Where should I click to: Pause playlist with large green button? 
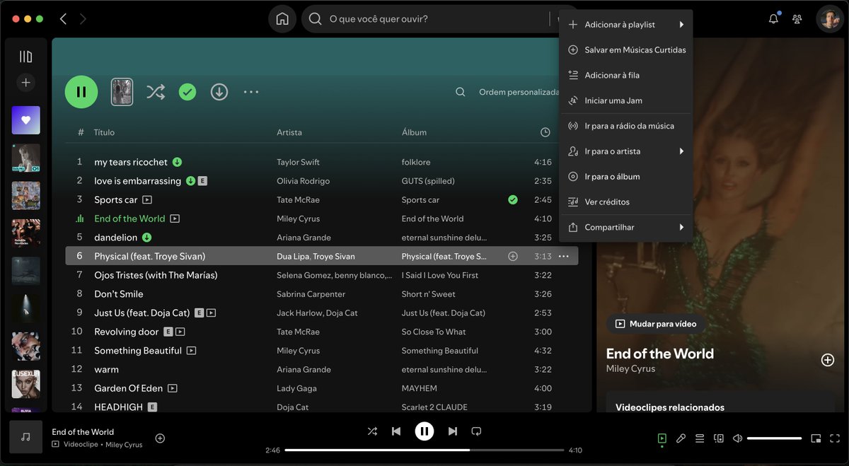(x=81, y=92)
